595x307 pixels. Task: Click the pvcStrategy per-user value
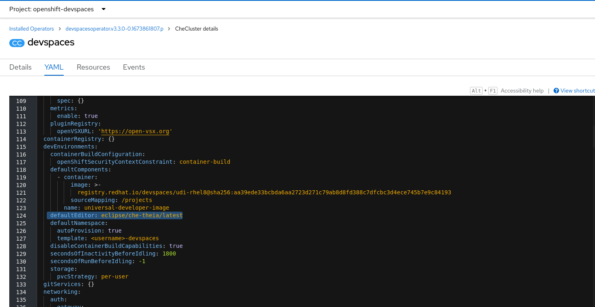(x=115, y=277)
